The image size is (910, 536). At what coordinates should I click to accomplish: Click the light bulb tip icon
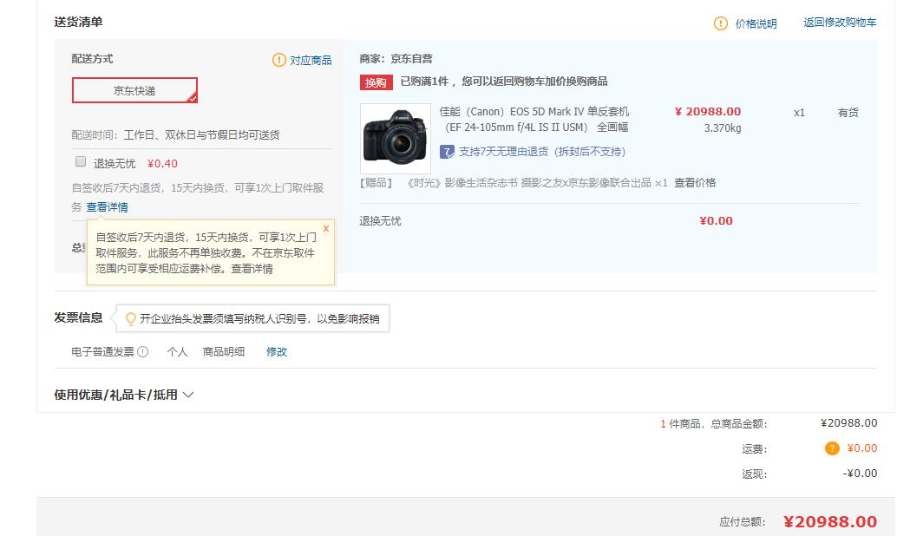click(131, 318)
